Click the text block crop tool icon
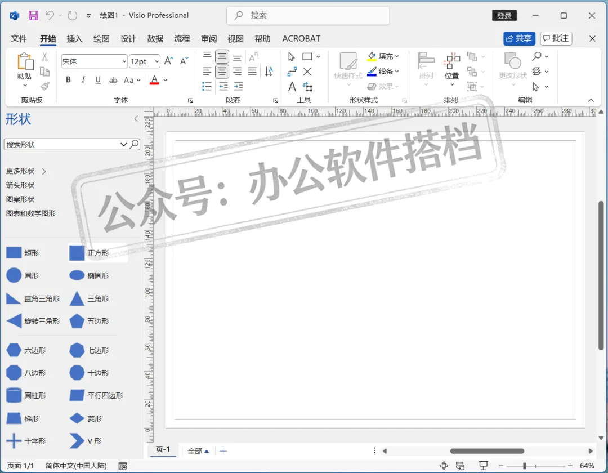 307,87
